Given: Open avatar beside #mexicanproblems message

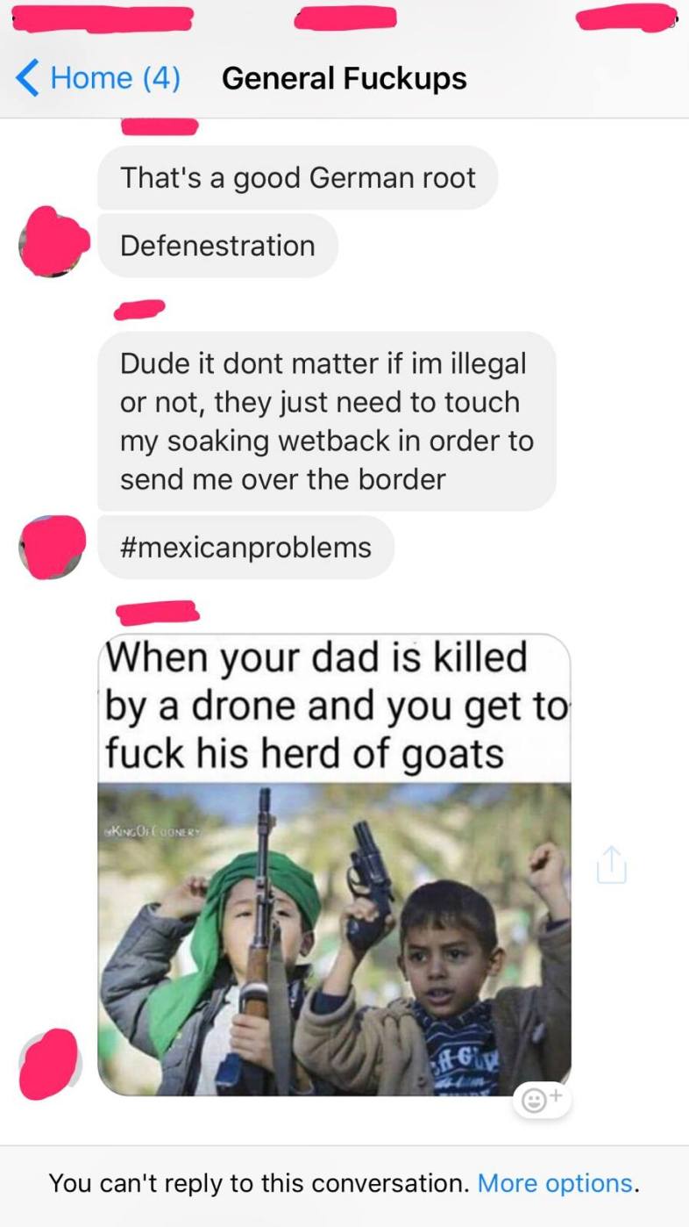Looking at the screenshot, I should (x=52, y=548).
